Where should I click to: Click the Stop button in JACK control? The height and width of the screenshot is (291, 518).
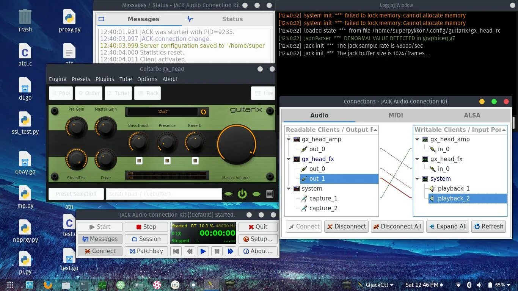(x=146, y=227)
